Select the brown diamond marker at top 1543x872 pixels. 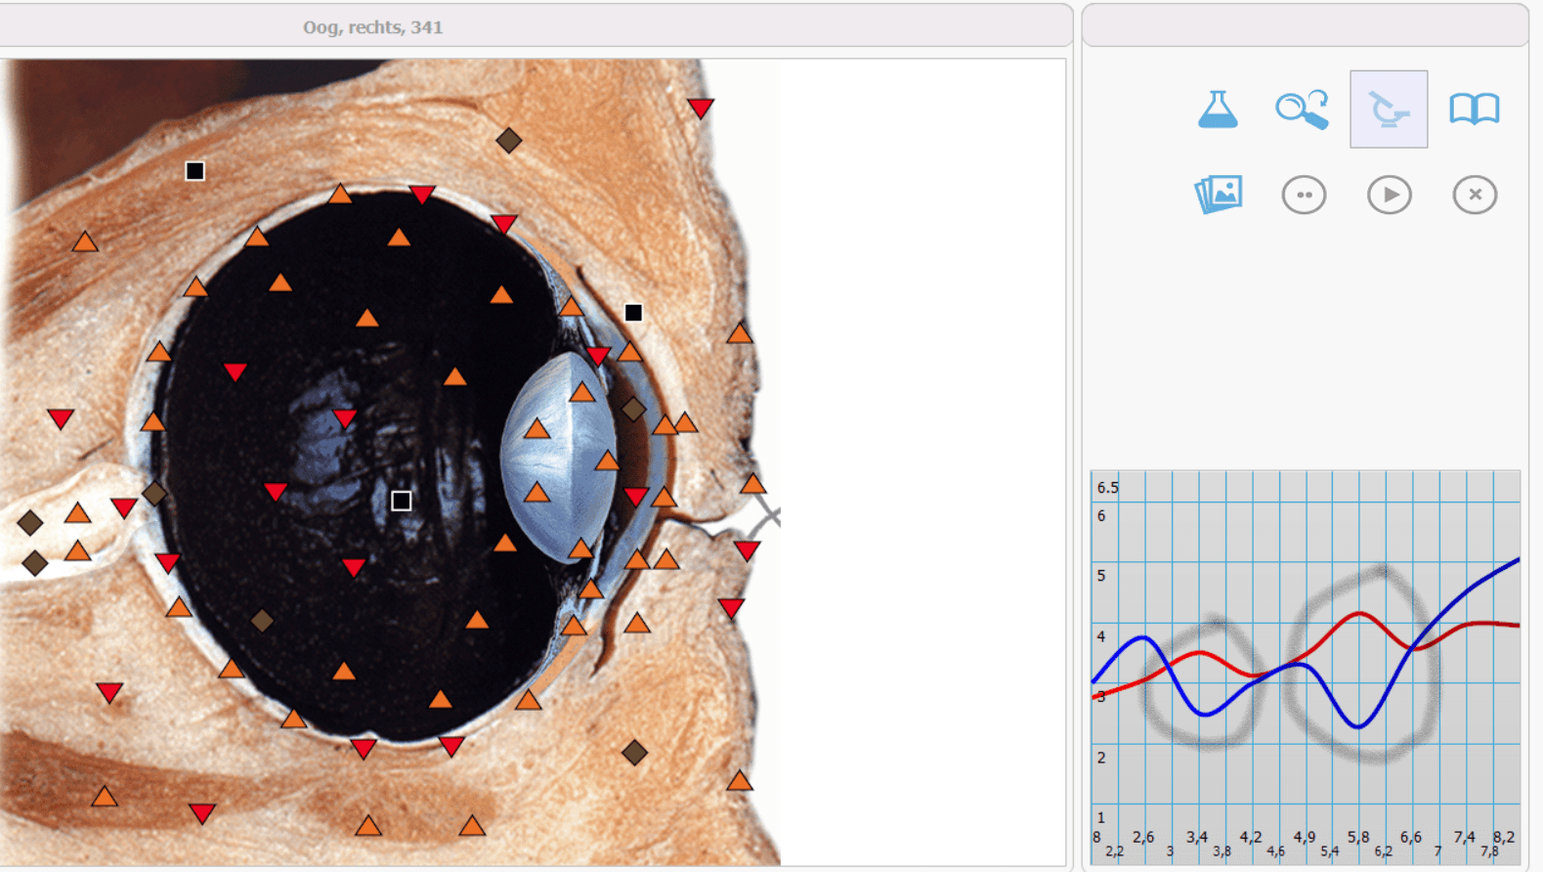click(x=508, y=140)
